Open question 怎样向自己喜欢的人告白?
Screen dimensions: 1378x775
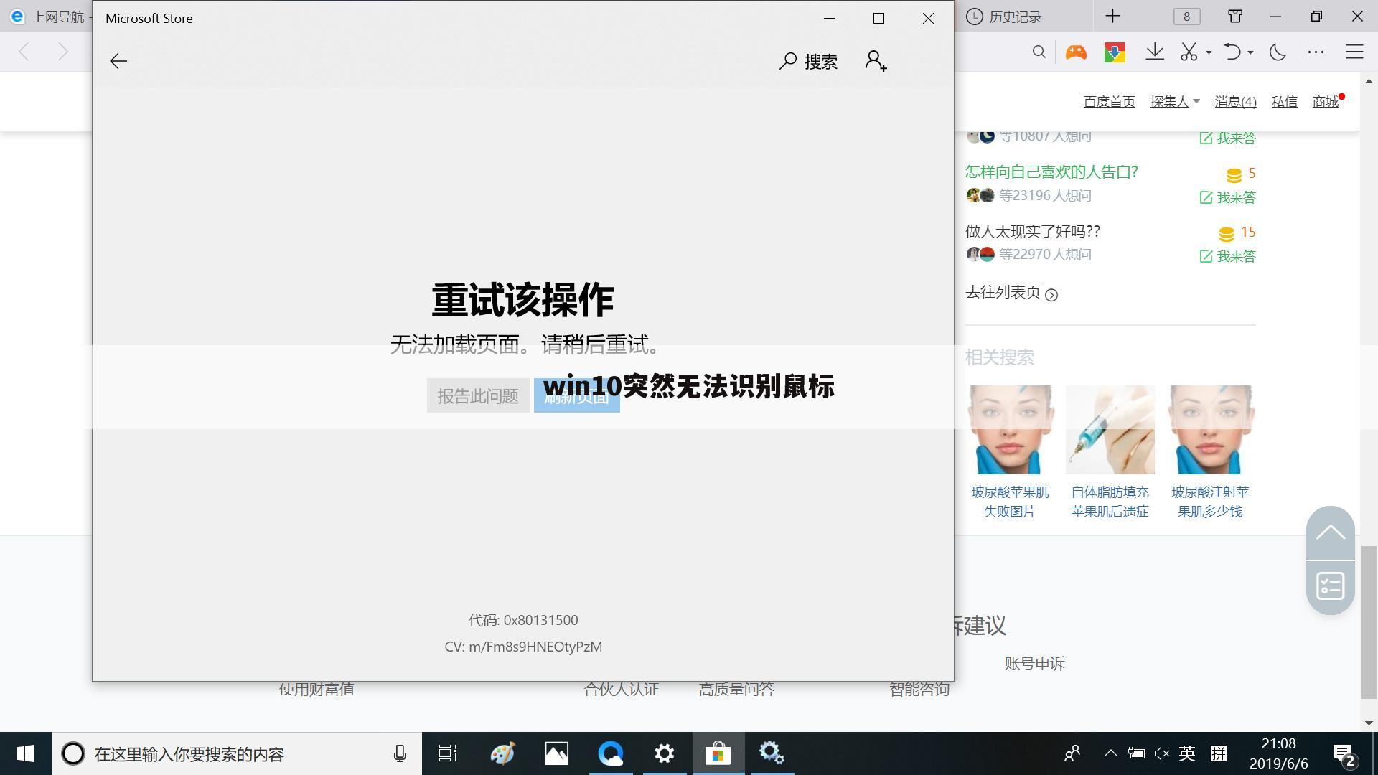(x=1051, y=172)
